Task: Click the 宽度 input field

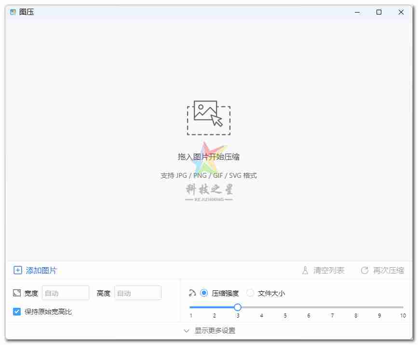Action: [66, 293]
